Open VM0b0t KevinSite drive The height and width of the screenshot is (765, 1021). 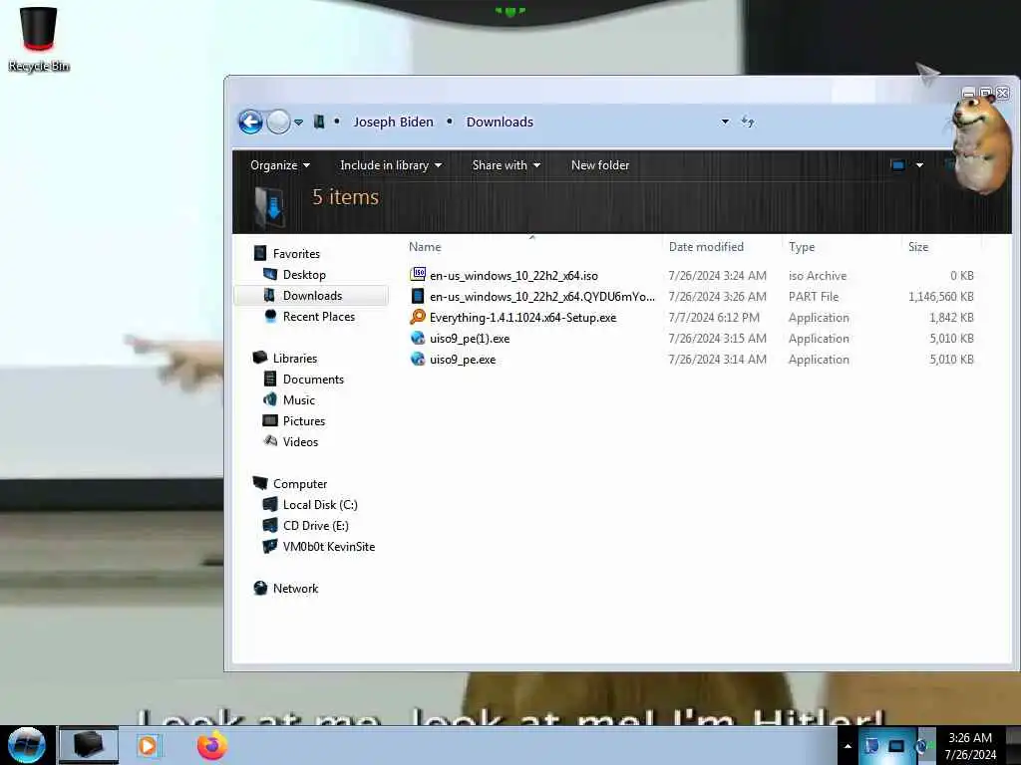pyautogui.click(x=329, y=547)
